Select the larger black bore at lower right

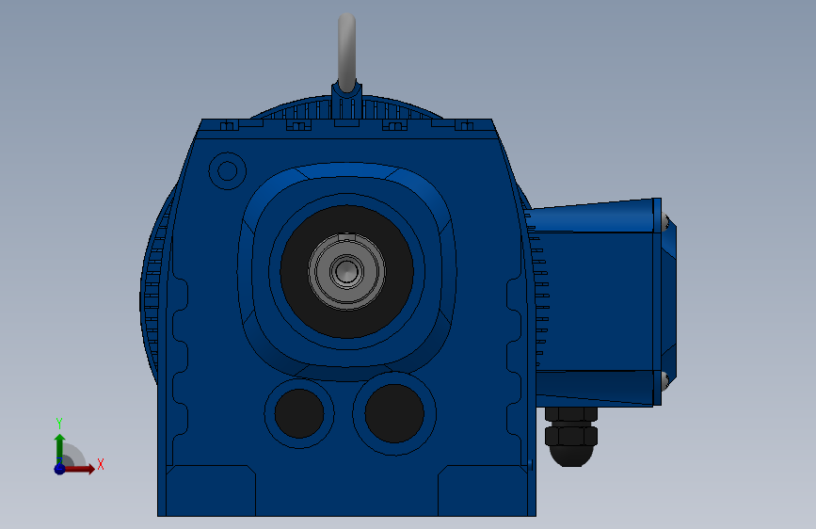click(394, 413)
